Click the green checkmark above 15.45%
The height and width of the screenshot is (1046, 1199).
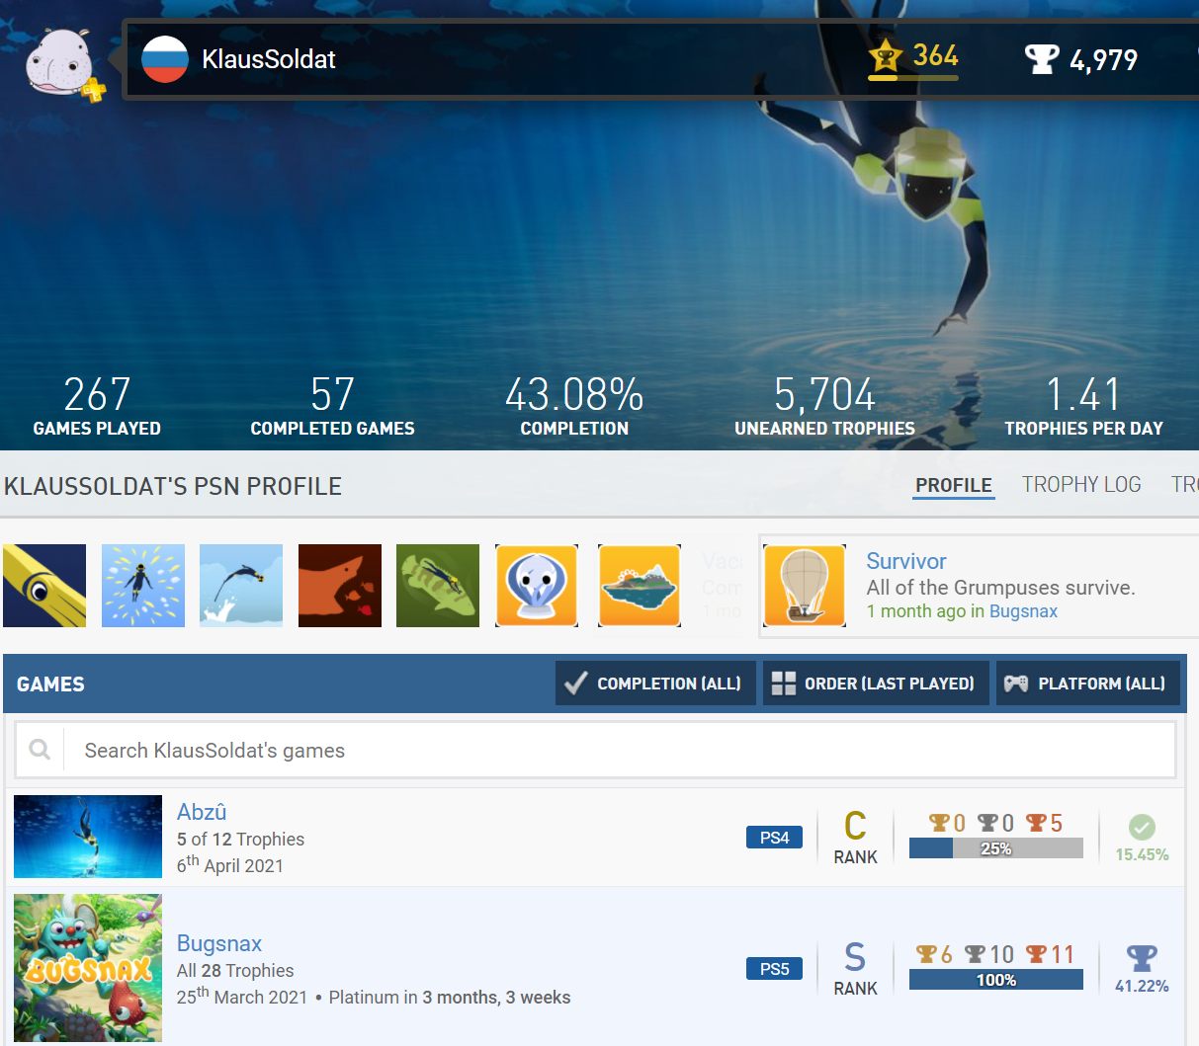pyautogui.click(x=1142, y=827)
